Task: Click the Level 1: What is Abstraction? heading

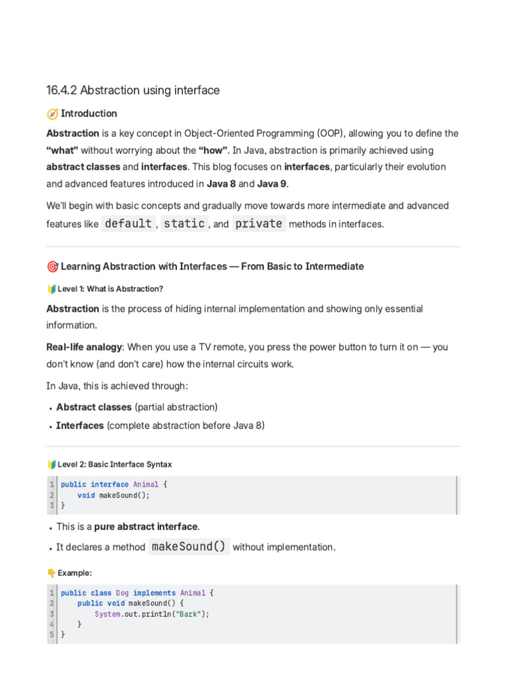Action: (110, 289)
